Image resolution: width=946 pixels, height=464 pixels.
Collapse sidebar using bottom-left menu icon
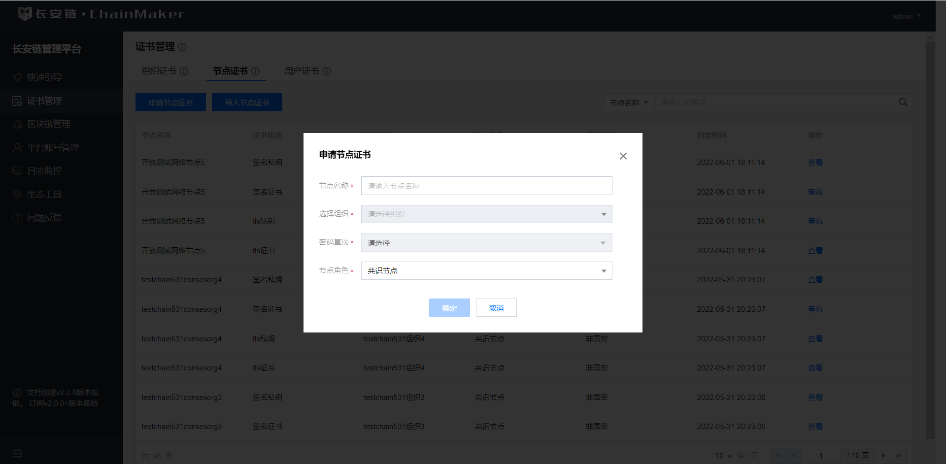17,454
